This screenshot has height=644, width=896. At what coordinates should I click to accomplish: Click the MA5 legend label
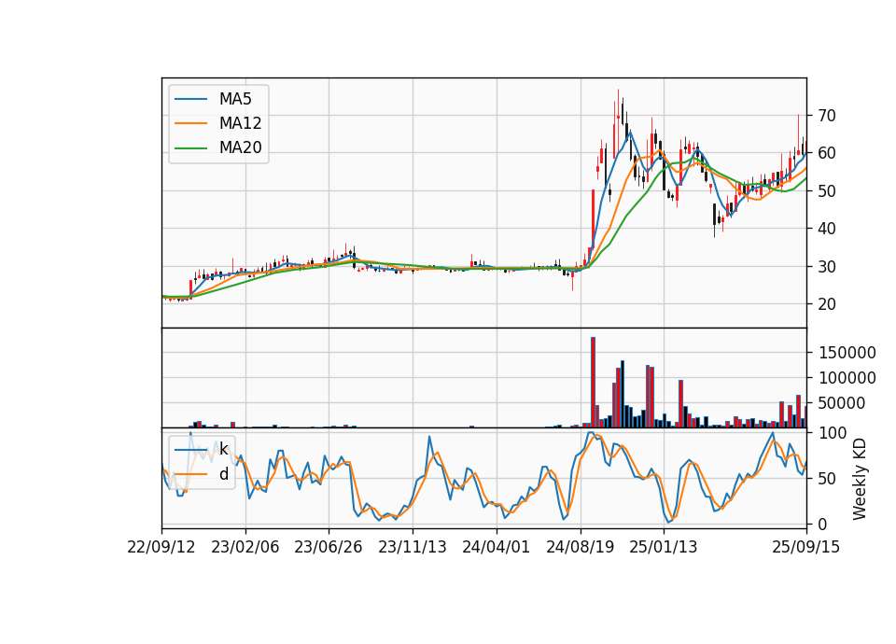(x=235, y=99)
